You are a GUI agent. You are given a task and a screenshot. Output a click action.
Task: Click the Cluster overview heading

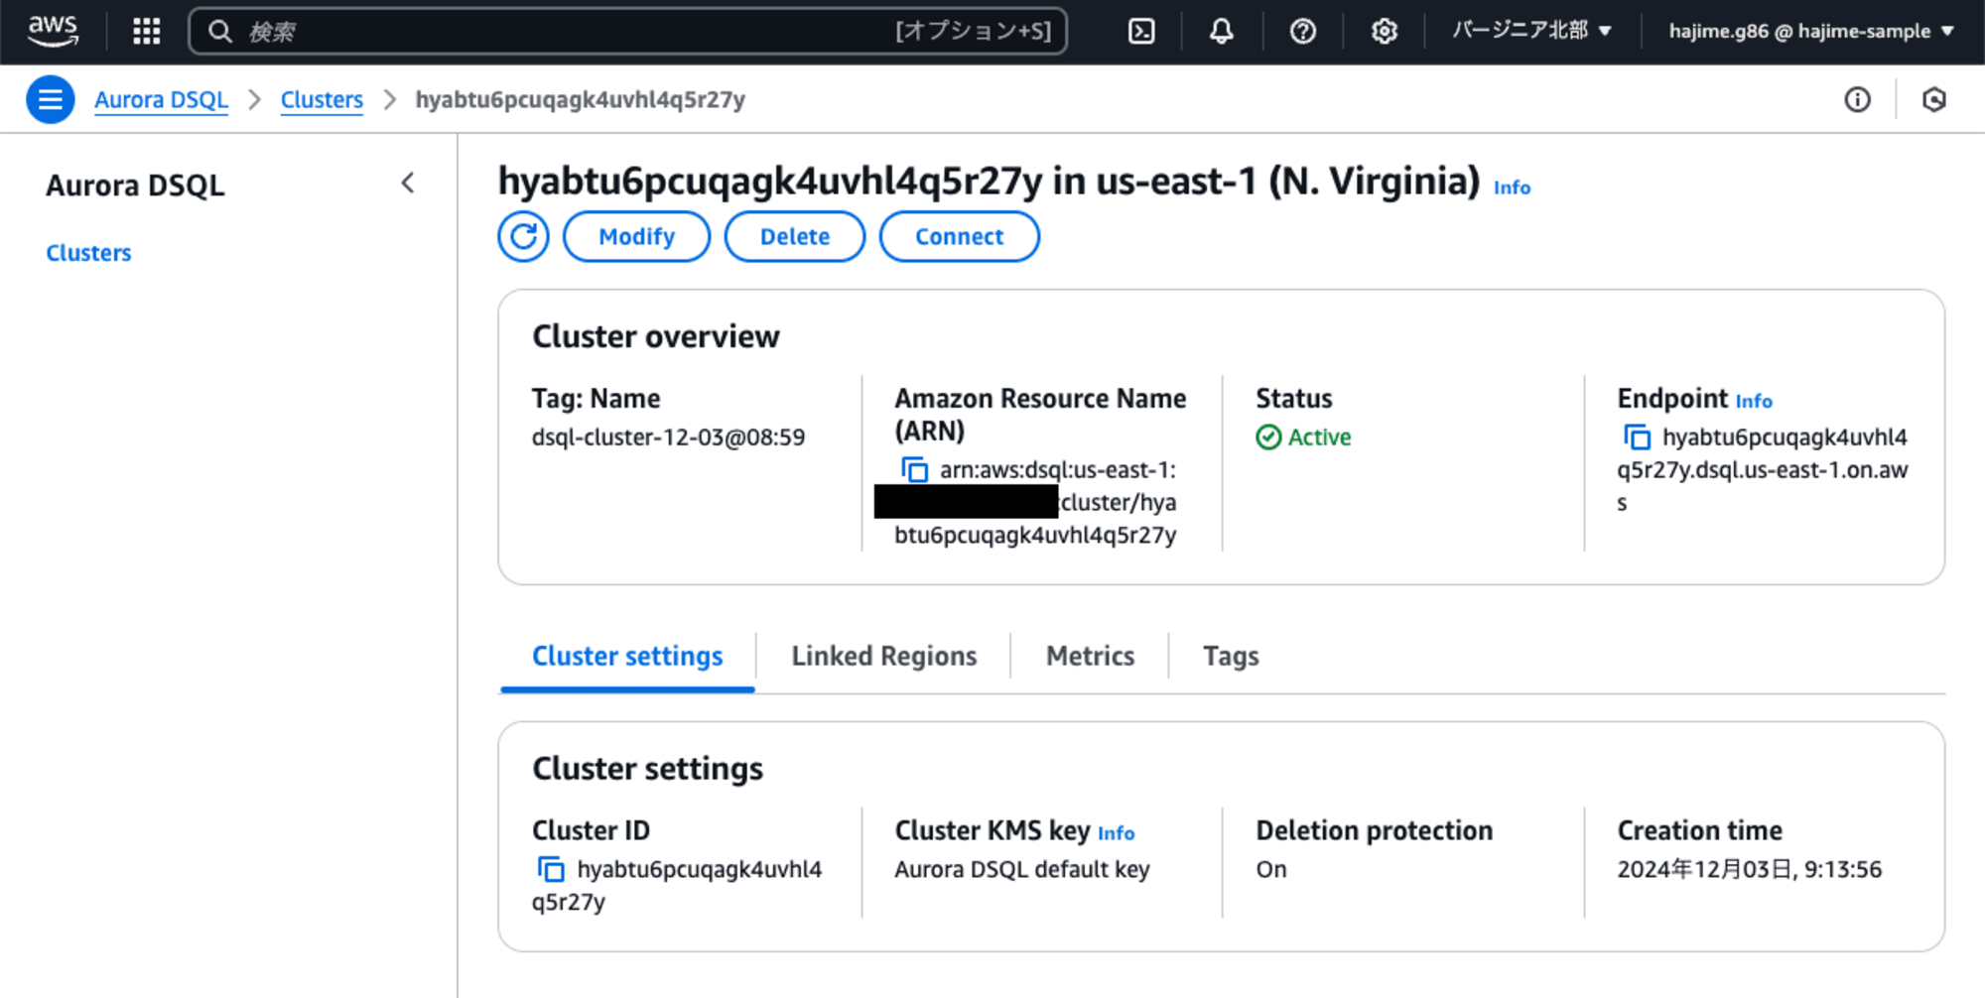tap(655, 336)
